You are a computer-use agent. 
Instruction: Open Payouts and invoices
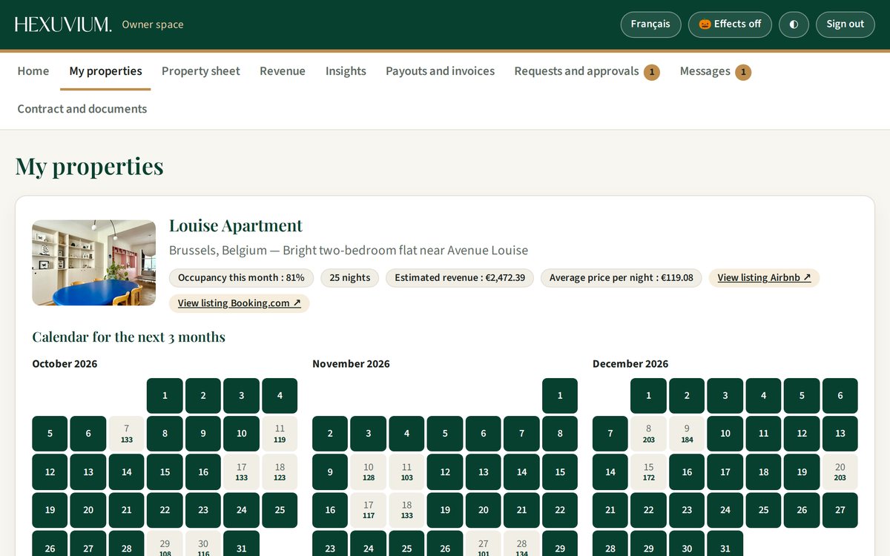[x=440, y=71]
